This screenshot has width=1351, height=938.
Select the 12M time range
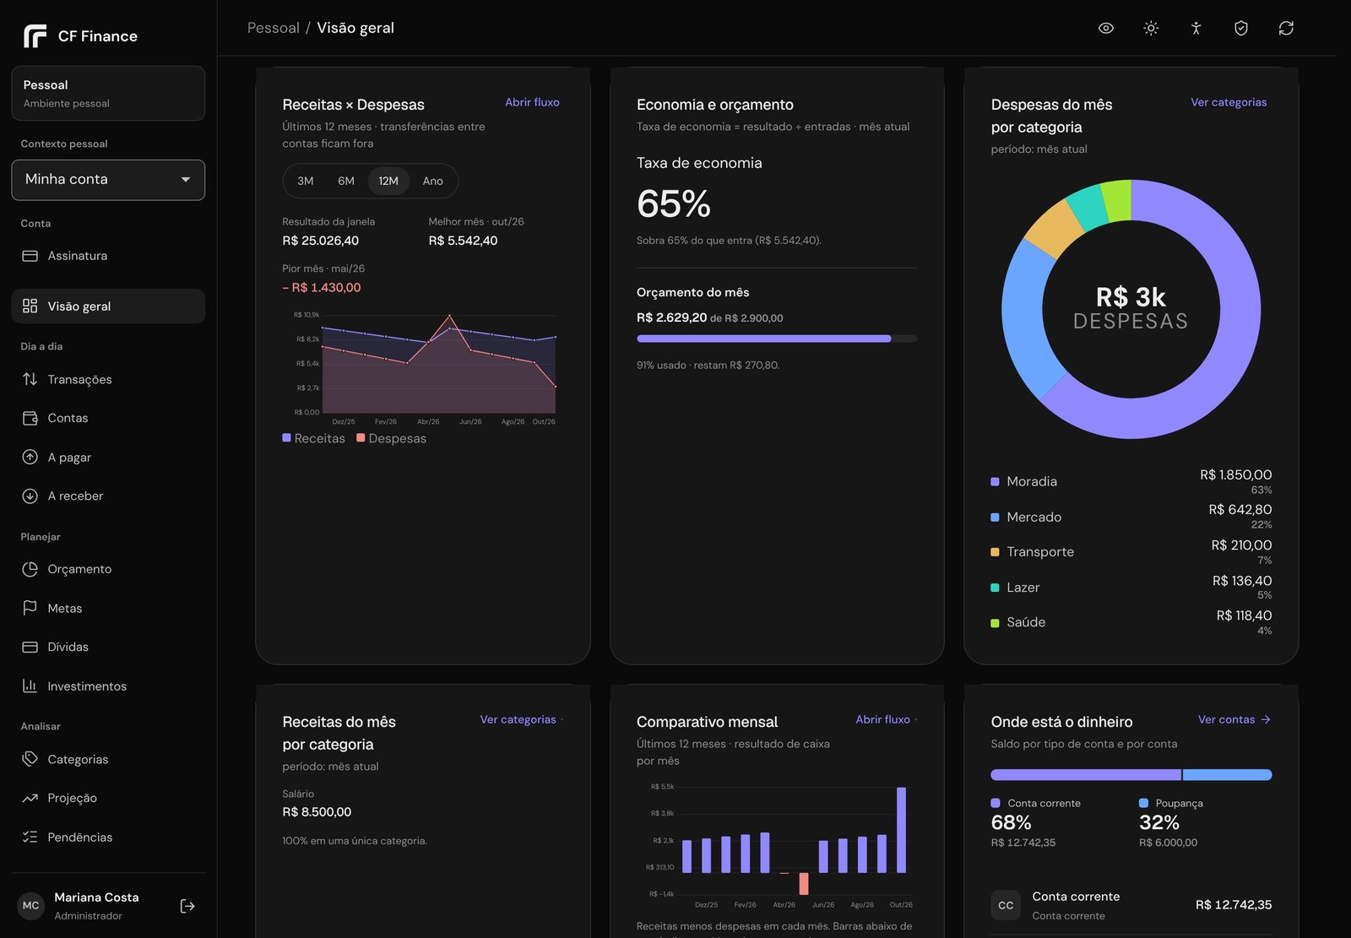pos(388,181)
